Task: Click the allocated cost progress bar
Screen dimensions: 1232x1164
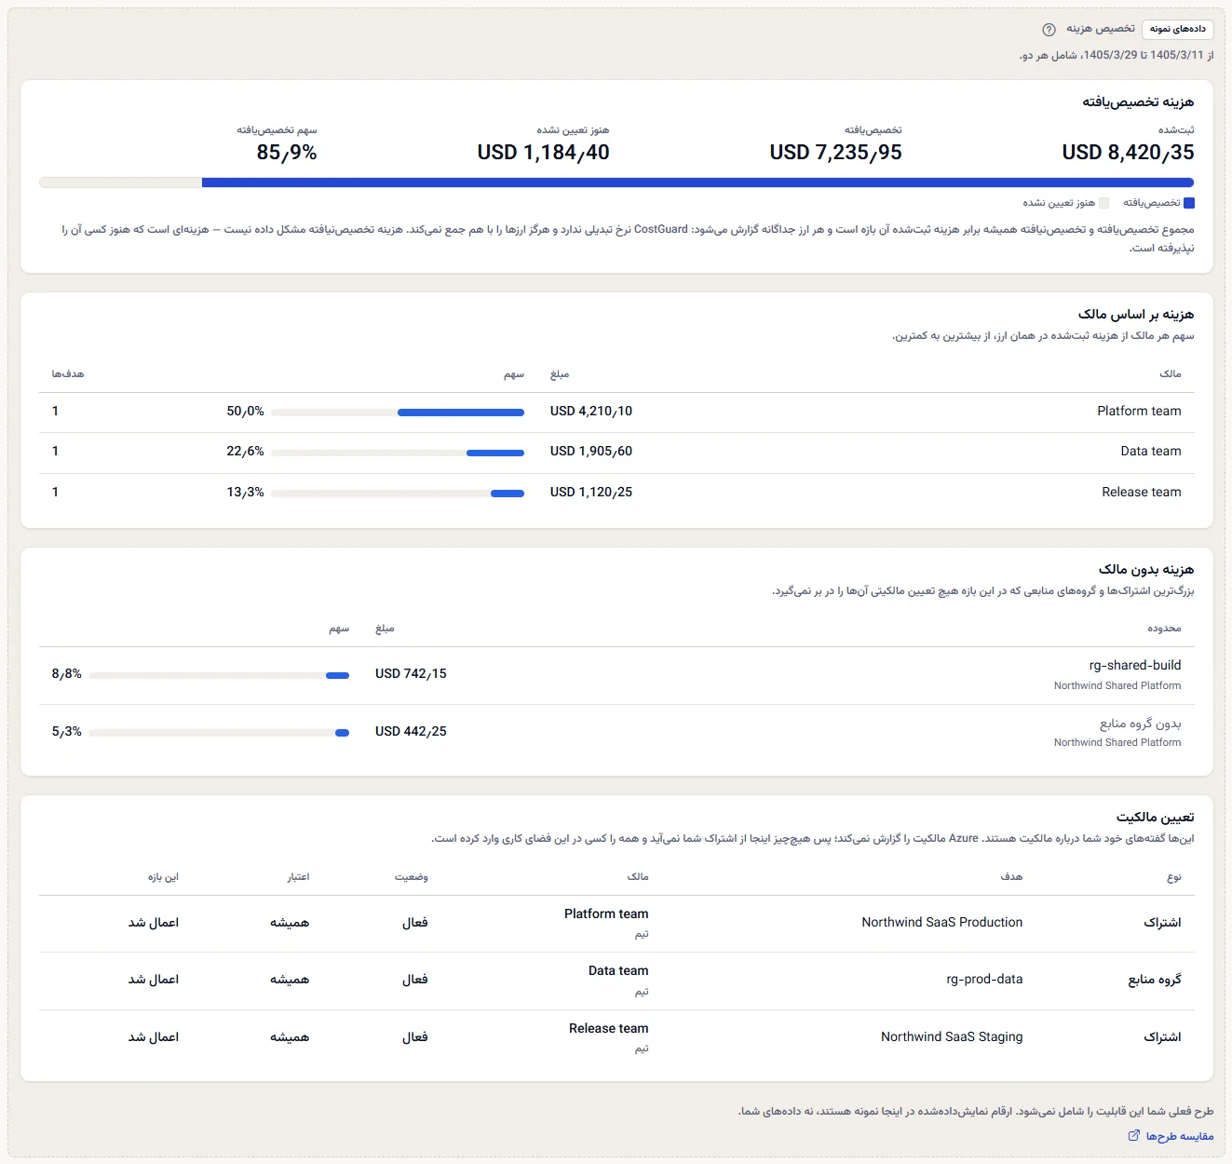Action: point(616,183)
